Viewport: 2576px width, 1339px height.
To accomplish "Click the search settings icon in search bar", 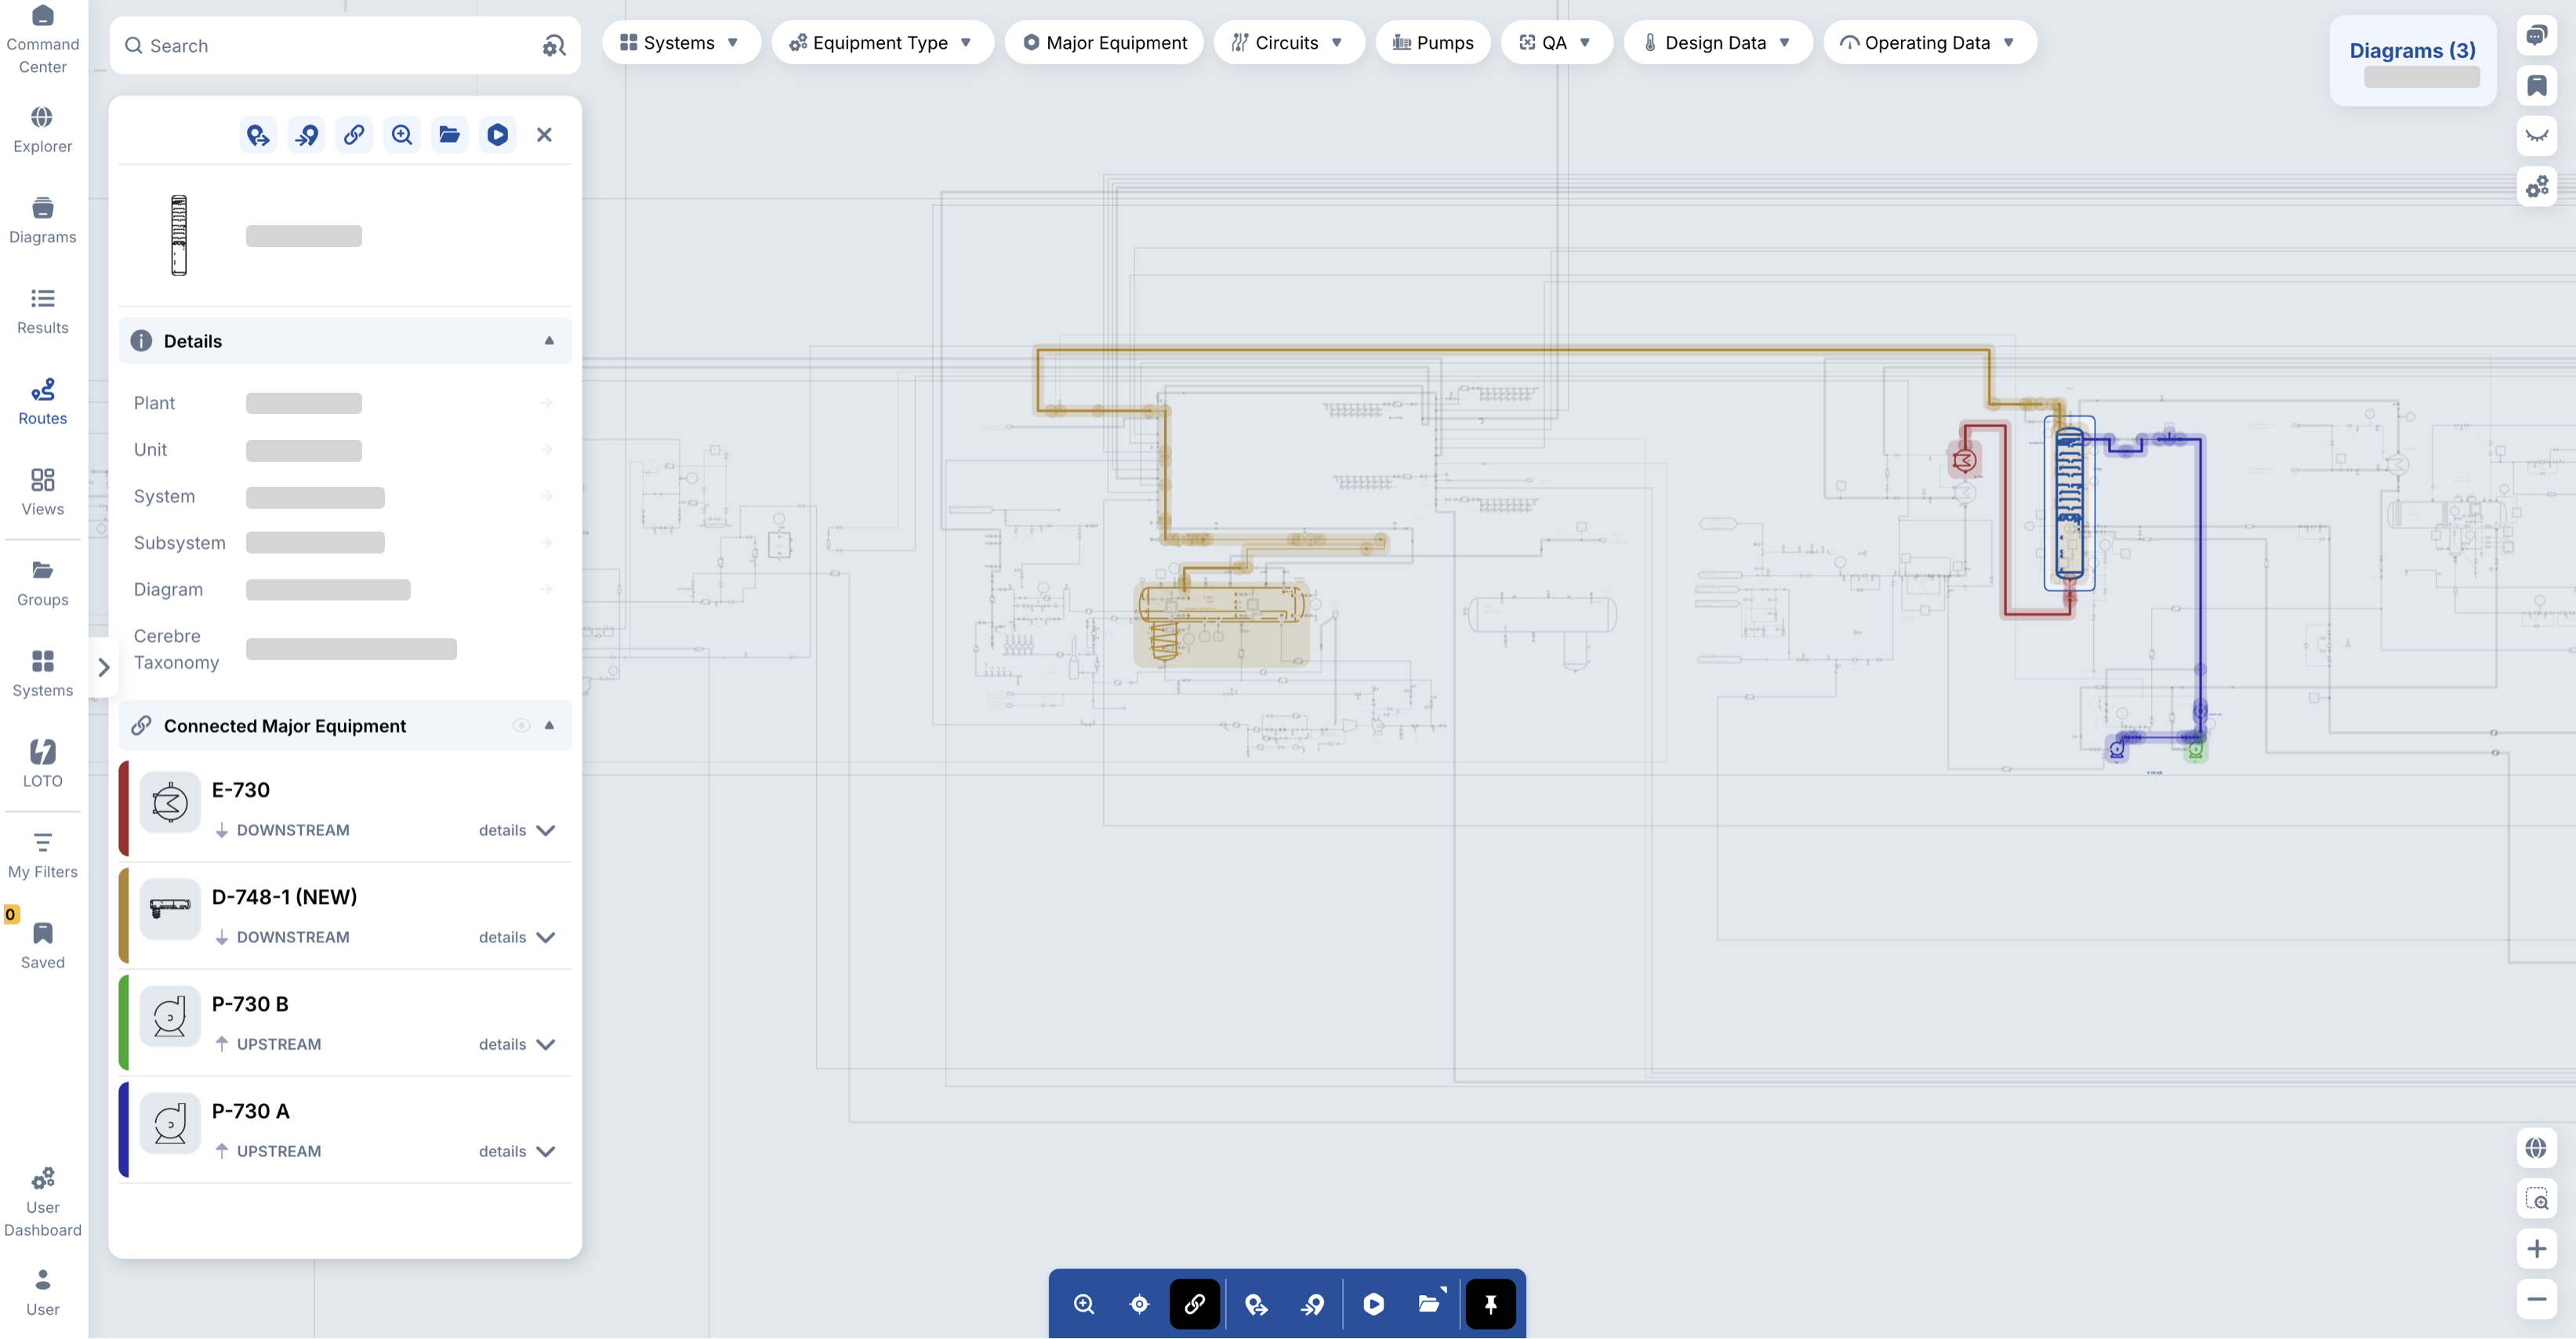I will (x=554, y=46).
